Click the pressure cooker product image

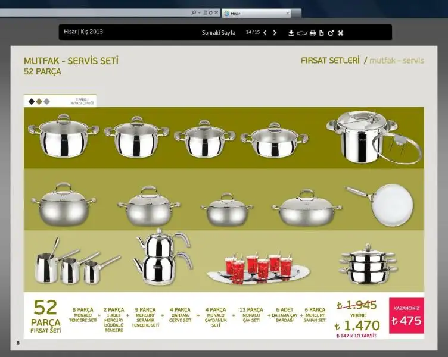[374, 139]
